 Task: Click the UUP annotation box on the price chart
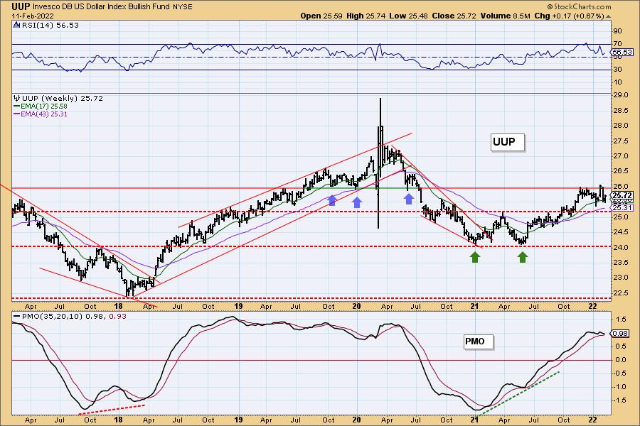point(507,142)
